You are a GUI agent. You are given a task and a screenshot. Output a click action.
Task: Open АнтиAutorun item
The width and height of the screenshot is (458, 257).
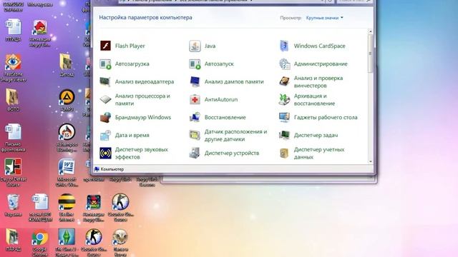[213, 100]
